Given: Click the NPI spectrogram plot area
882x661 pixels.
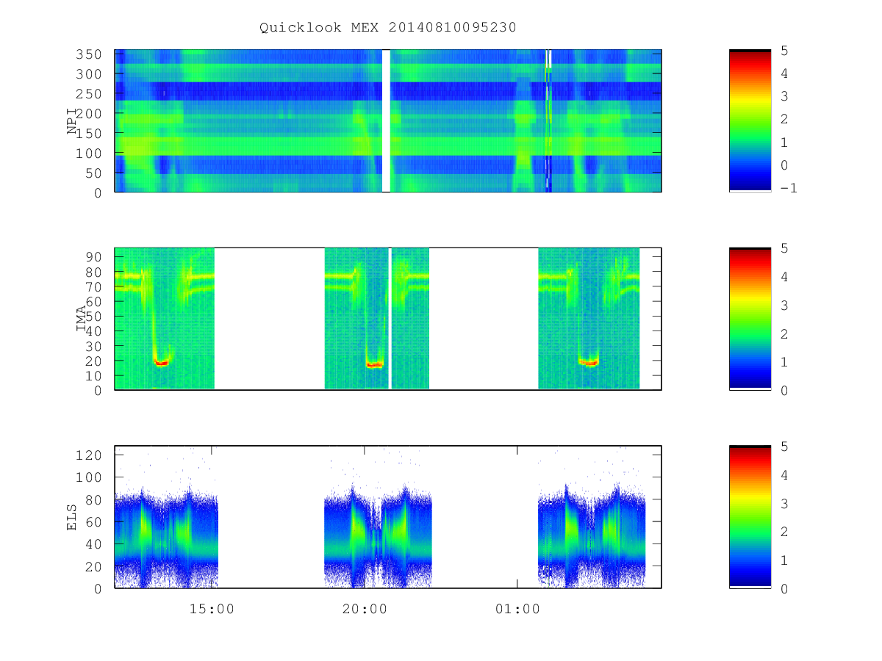Looking at the screenshot, I should click(x=388, y=121).
